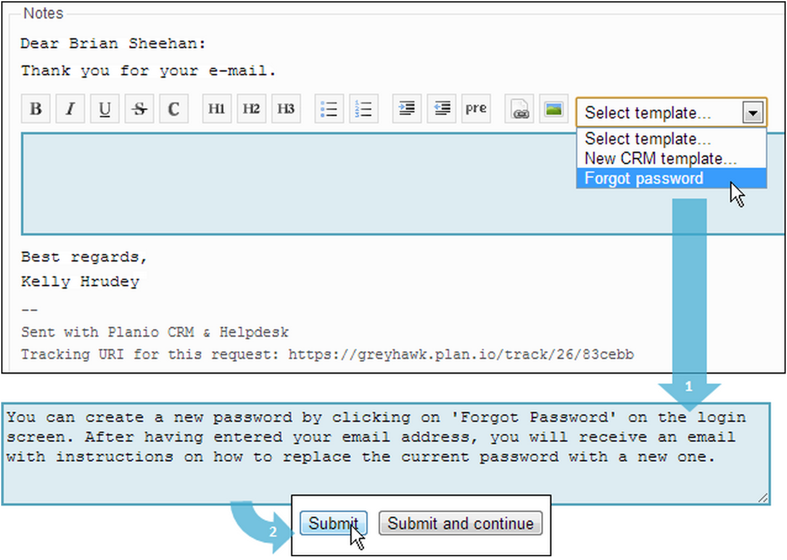
Task: Insert Heading 2 with H2 icon
Action: tap(251, 109)
